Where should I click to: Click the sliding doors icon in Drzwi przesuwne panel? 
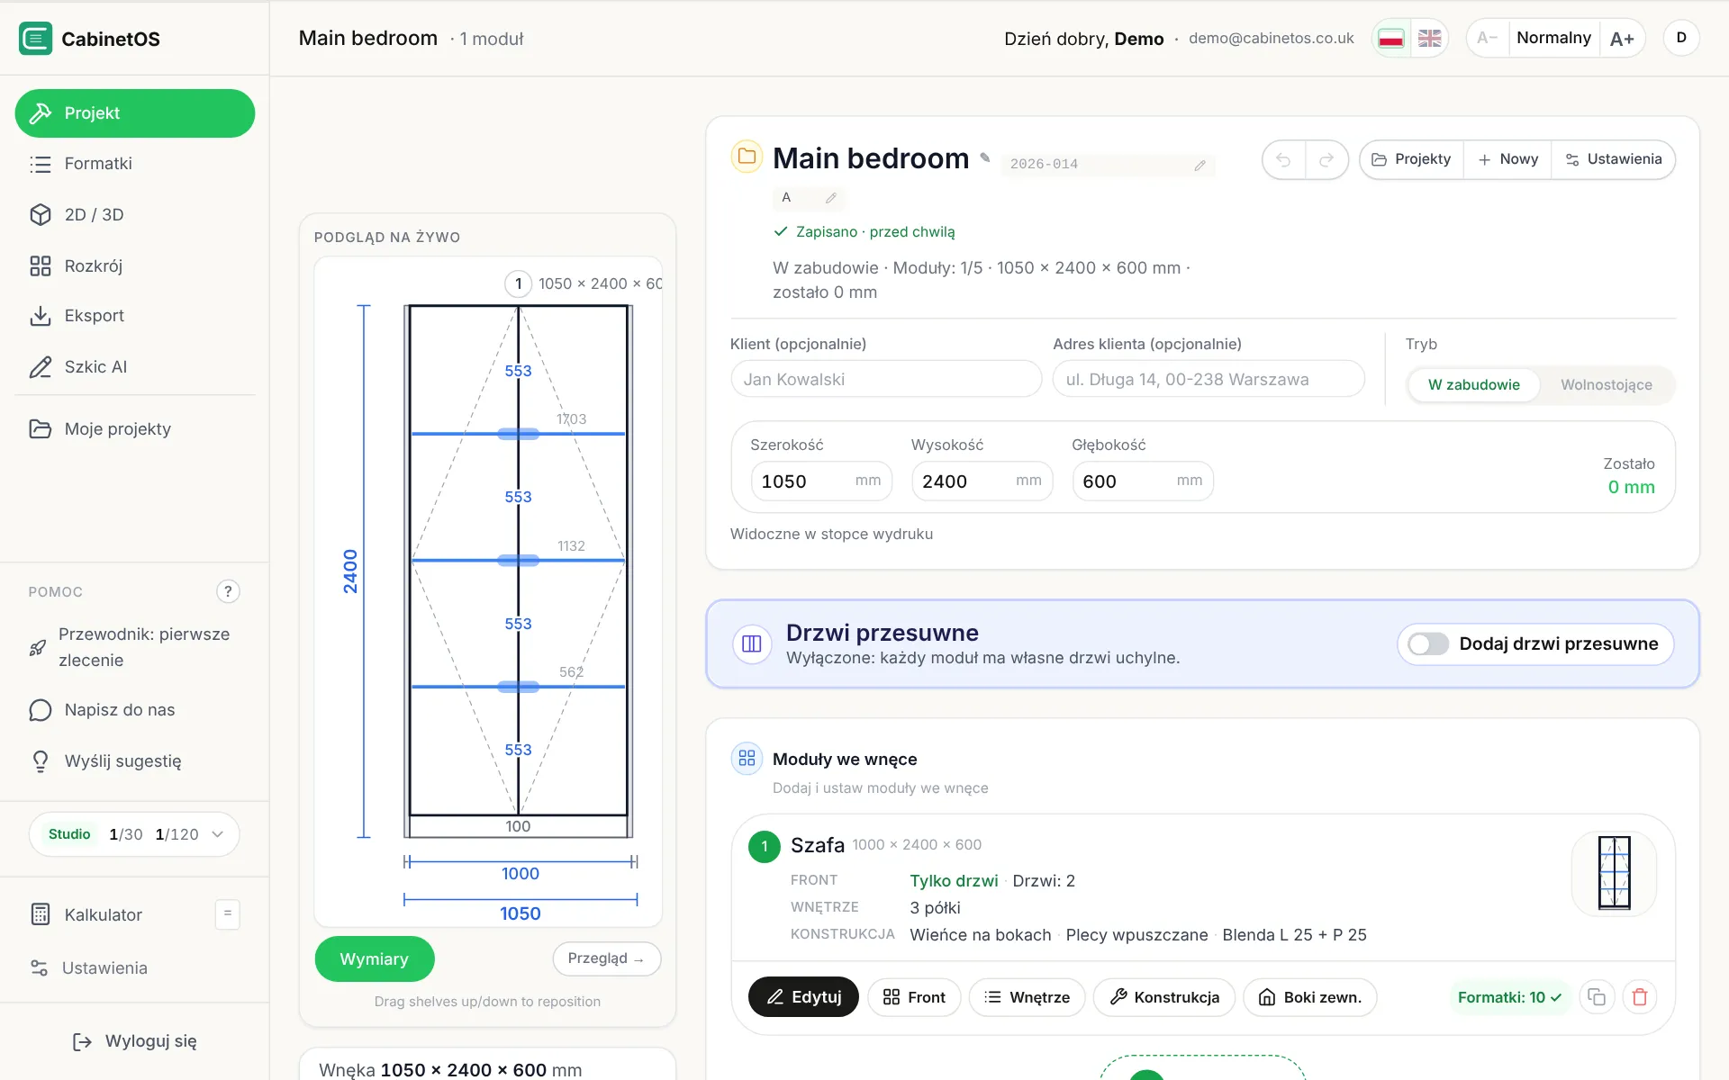pyautogui.click(x=752, y=644)
